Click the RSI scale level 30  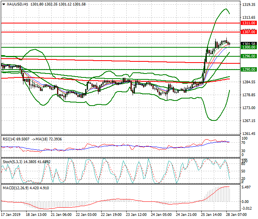click(x=243, y=151)
